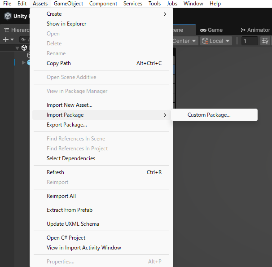
Task: Choose Open C# Project
Action: (x=101, y=238)
